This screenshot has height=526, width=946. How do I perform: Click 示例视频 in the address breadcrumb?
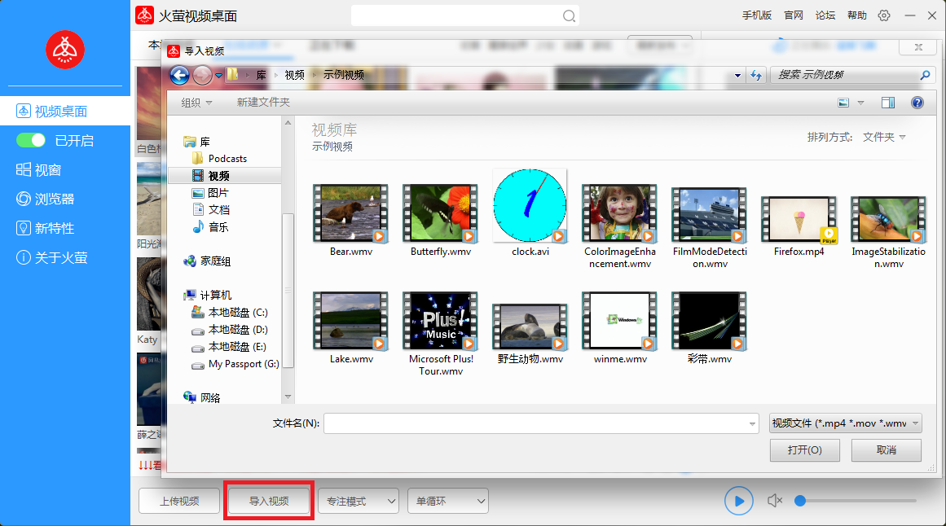tap(343, 75)
